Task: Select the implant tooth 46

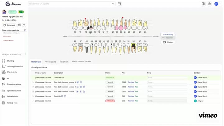Action: point(86,47)
